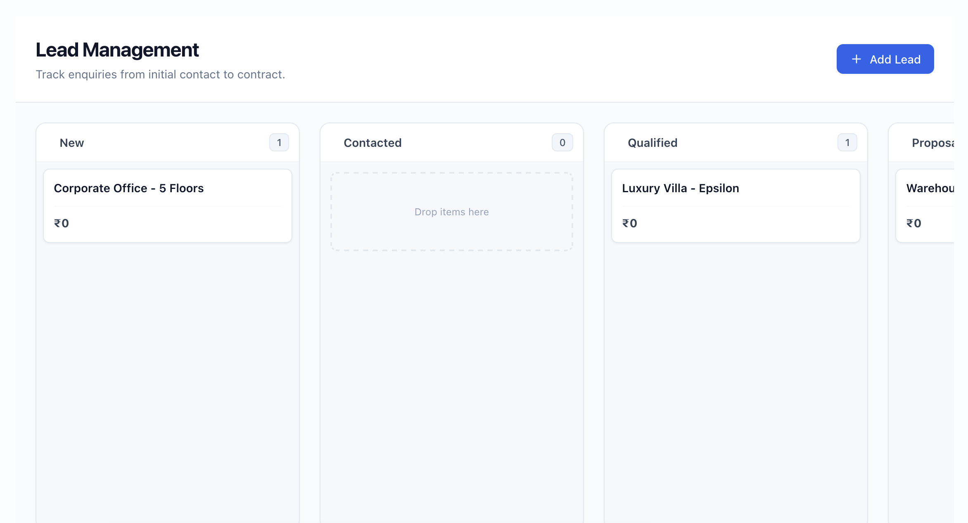The height and width of the screenshot is (523, 968).
Task: Select the Qualified column header title
Action: point(652,143)
